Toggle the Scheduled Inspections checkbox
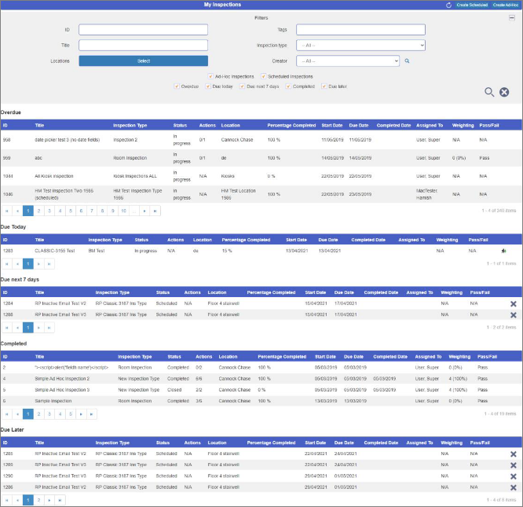 coord(264,76)
